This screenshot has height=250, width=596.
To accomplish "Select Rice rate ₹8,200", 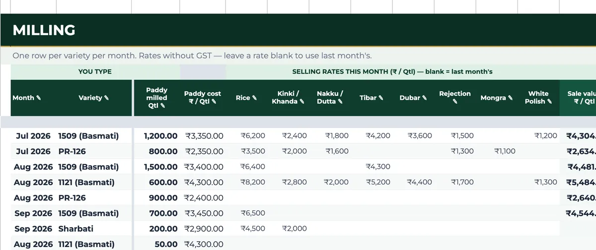I will 253,182.
